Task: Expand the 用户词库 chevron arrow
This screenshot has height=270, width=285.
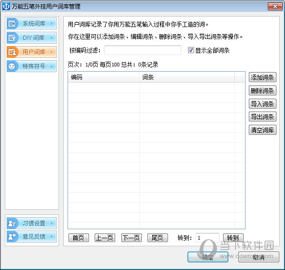Action: 51,52
